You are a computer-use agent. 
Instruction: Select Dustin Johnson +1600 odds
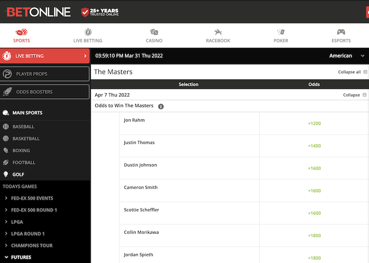pos(314,168)
